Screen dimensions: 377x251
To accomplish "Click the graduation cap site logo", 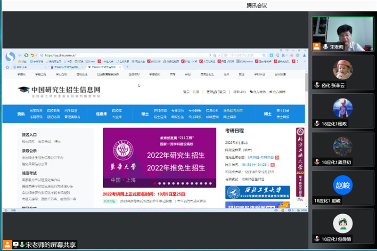I will [x=24, y=89].
